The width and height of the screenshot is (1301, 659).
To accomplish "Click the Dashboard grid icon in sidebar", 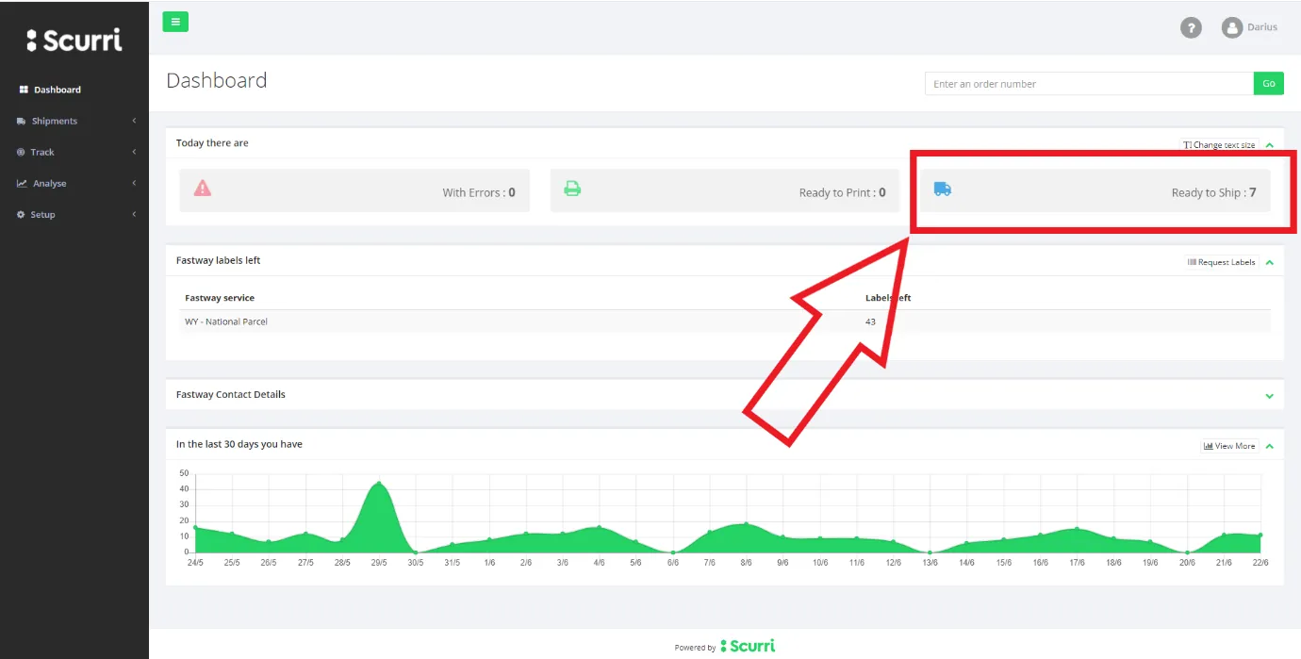I will pos(24,90).
